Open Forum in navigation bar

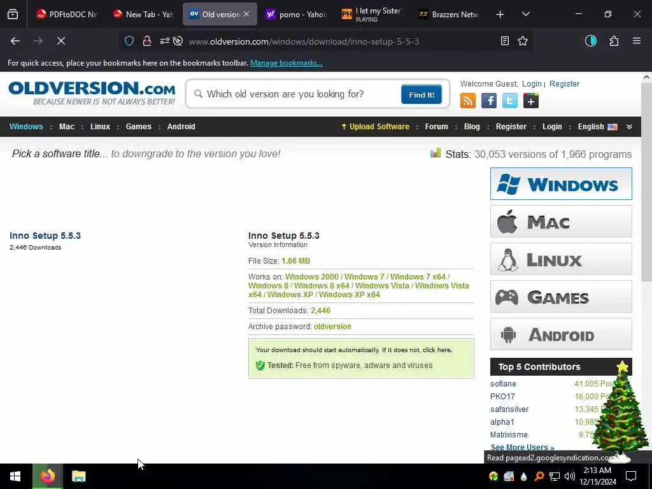(436, 127)
